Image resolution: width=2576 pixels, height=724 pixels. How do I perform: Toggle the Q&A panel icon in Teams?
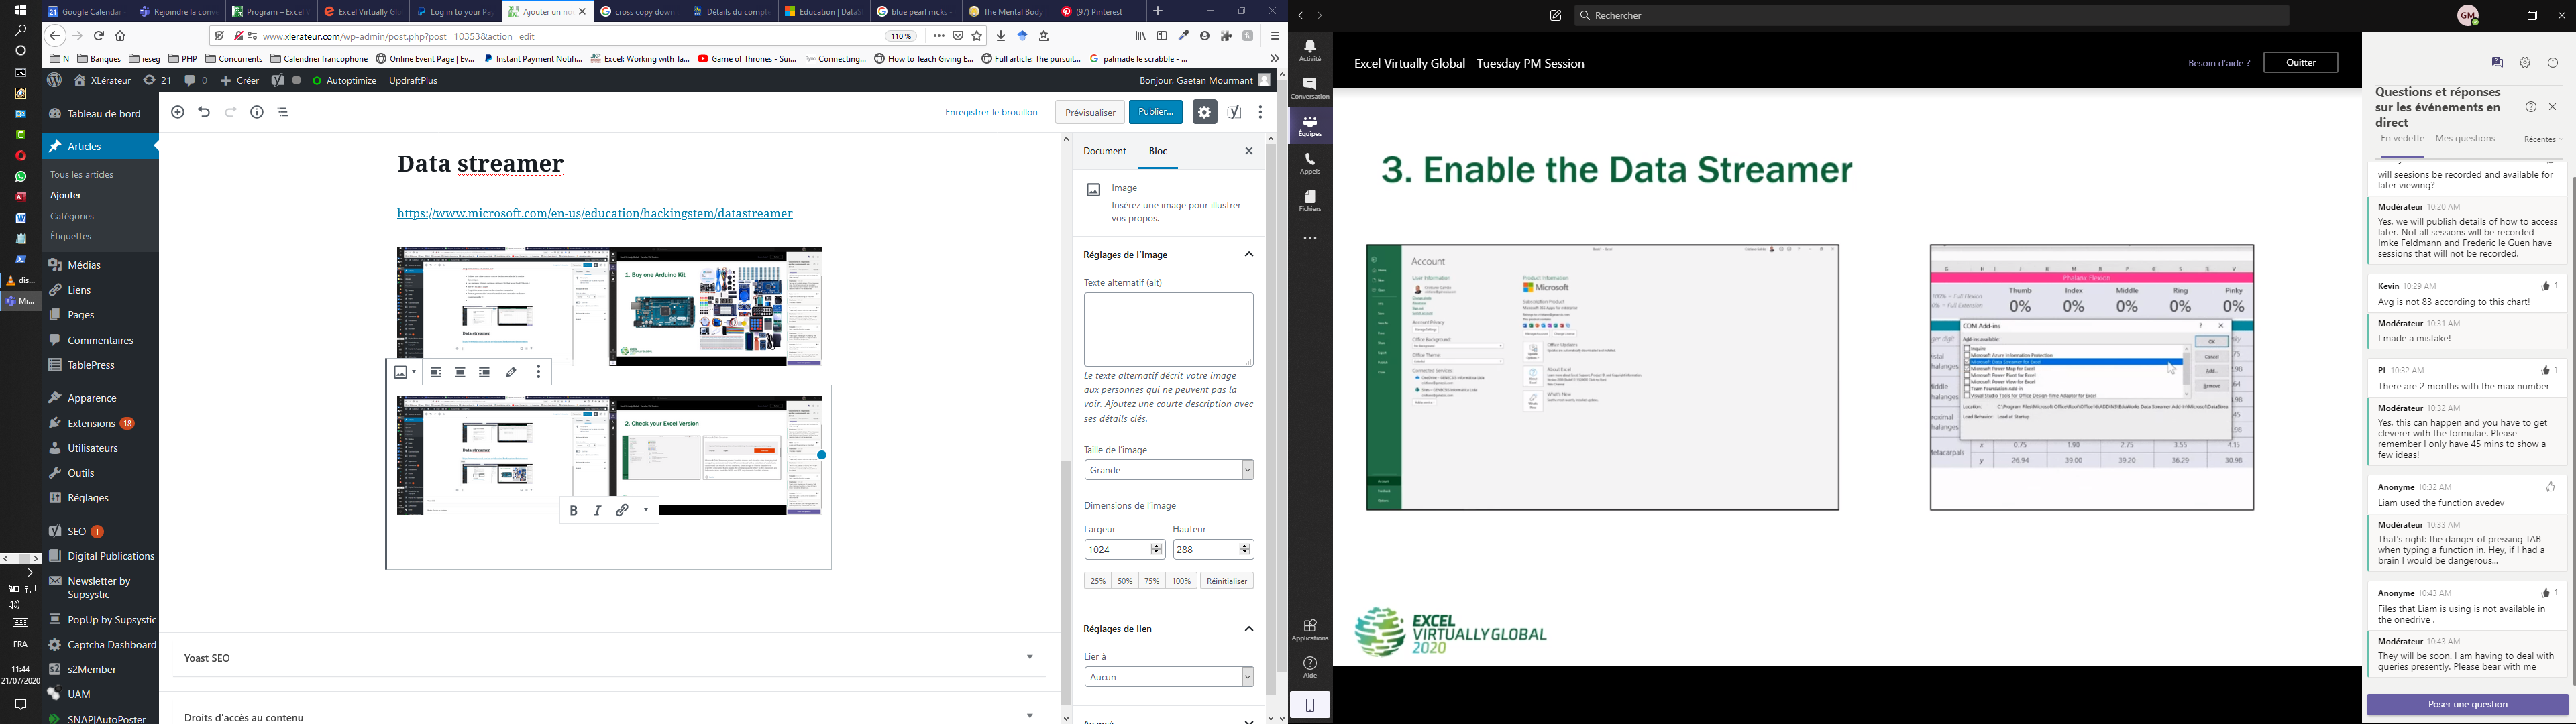[2497, 63]
